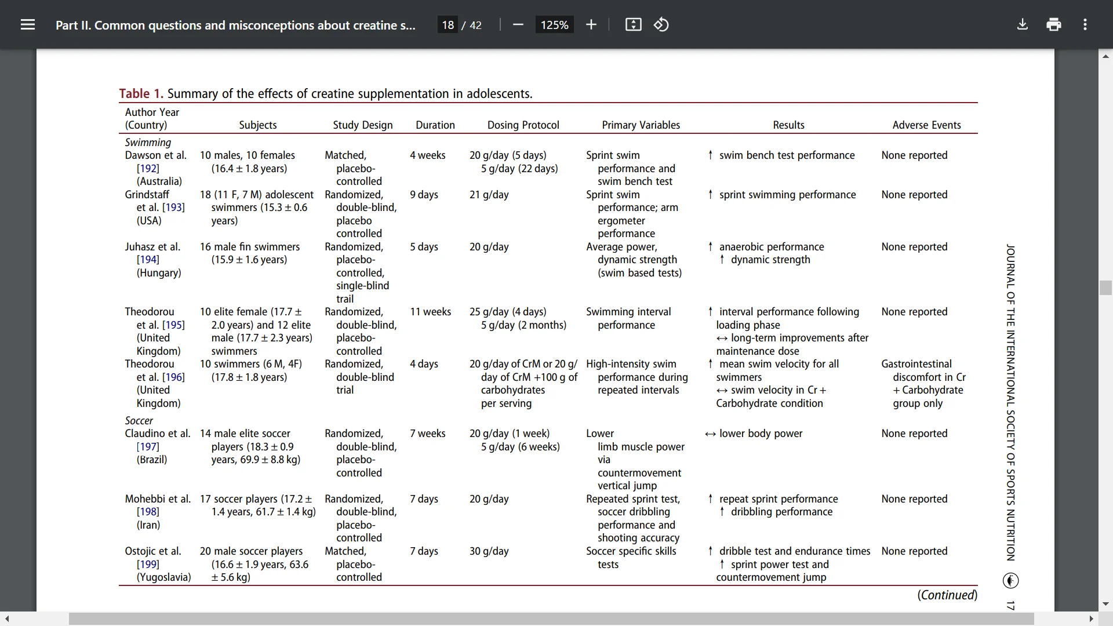Image resolution: width=1113 pixels, height=626 pixels.
Task: Click the vertical scrollbar thumb
Action: click(1105, 288)
